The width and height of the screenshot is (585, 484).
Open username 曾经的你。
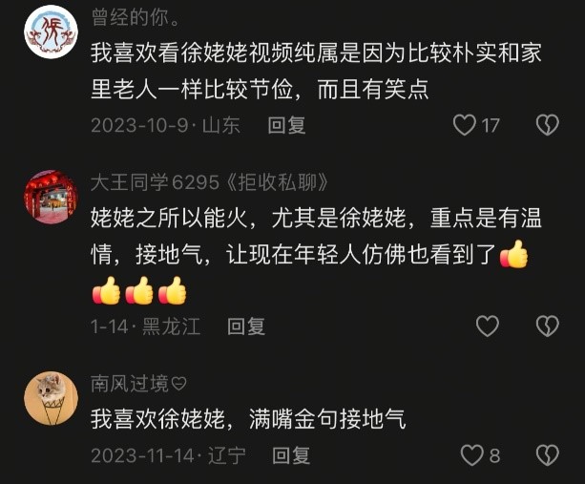tap(136, 17)
